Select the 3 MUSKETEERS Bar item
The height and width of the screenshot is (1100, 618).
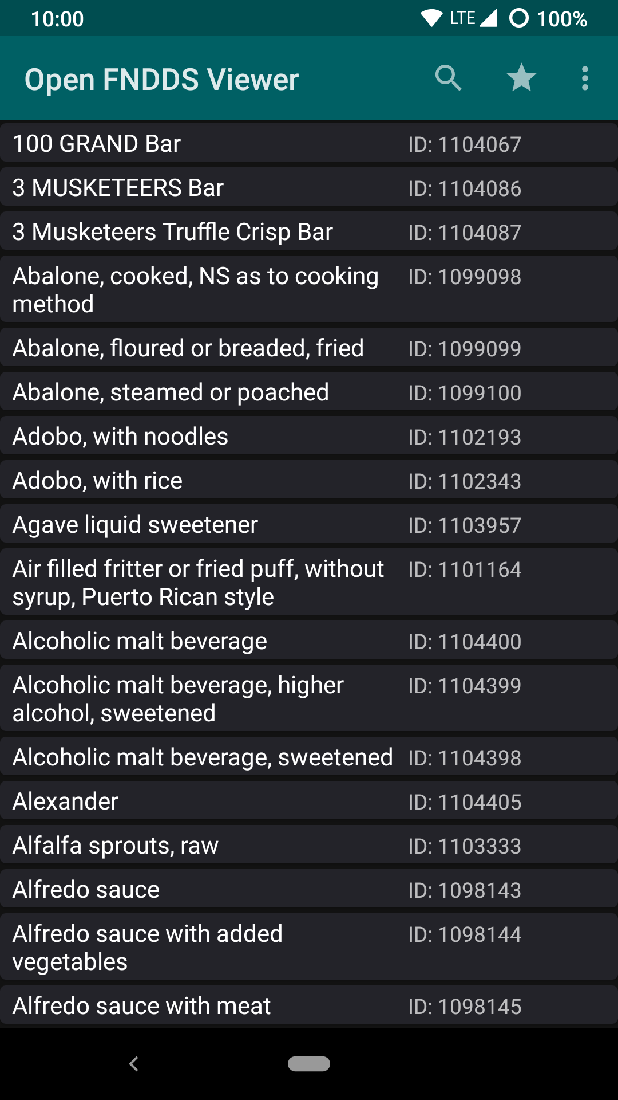[x=309, y=188]
